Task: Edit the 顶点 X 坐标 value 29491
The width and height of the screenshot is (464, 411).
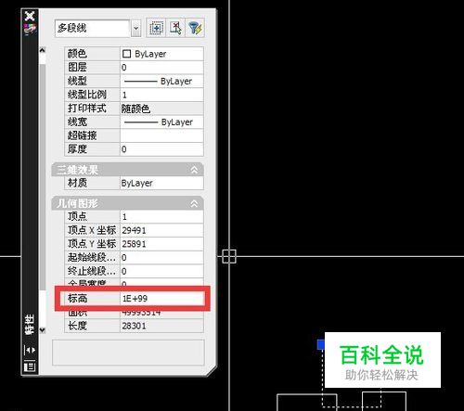Action: pos(161,230)
